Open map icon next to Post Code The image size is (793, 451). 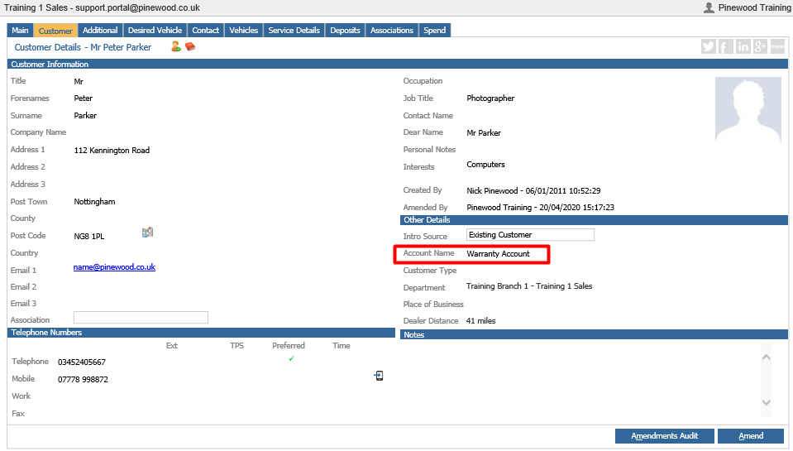click(x=148, y=233)
